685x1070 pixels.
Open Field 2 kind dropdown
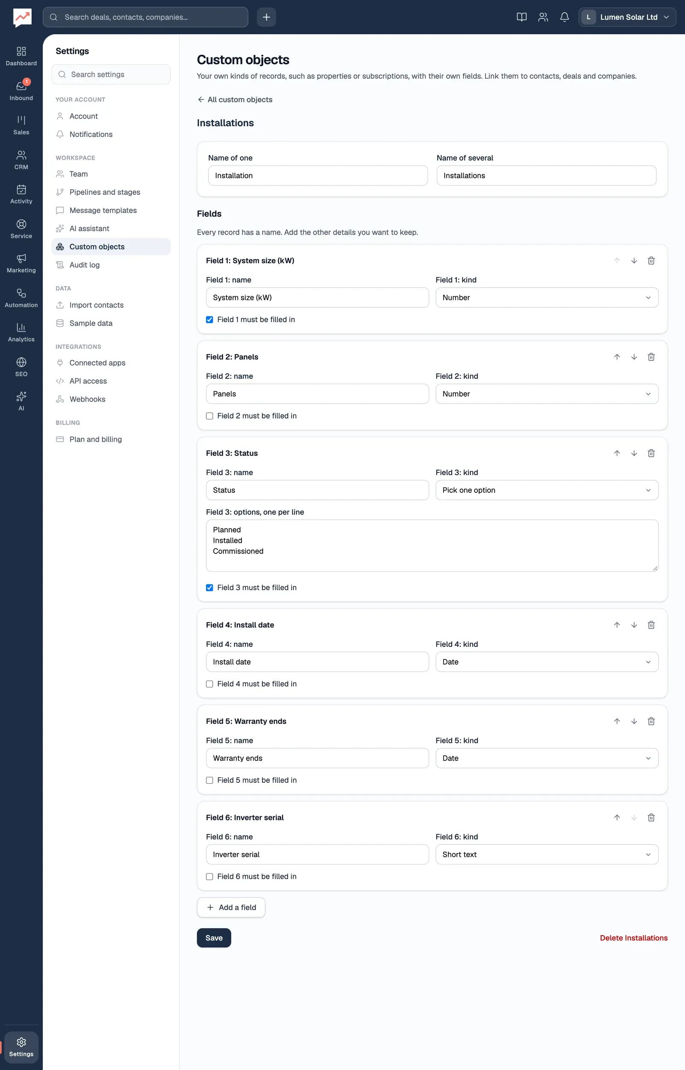click(x=547, y=393)
